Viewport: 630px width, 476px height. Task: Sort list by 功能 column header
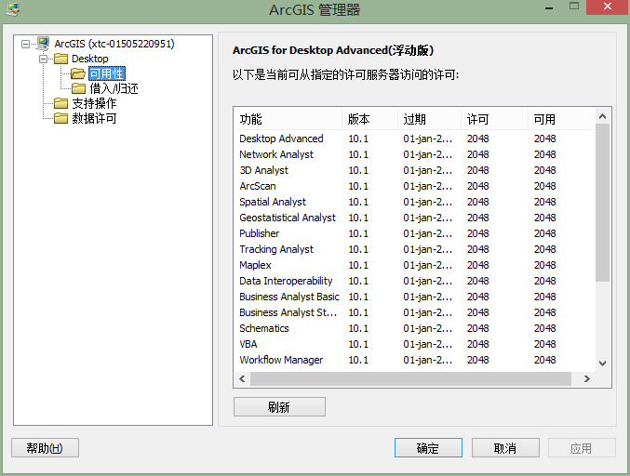287,119
